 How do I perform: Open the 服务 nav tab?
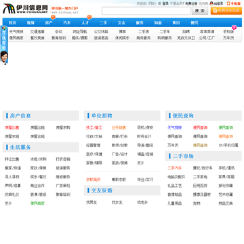point(140,23)
